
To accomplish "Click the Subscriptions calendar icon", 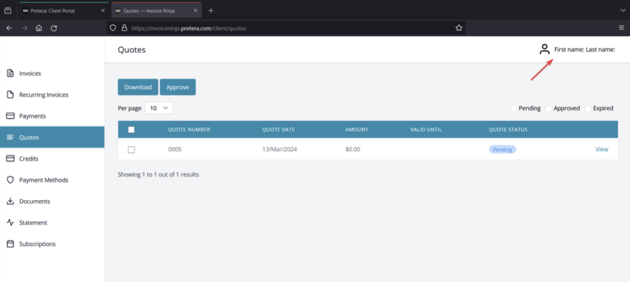I will [10, 243].
